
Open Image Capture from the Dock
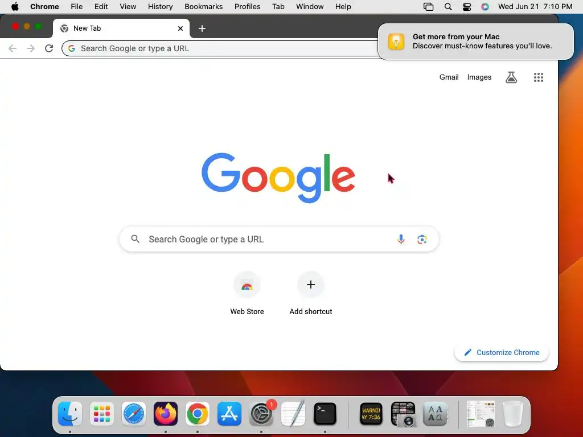coord(403,414)
